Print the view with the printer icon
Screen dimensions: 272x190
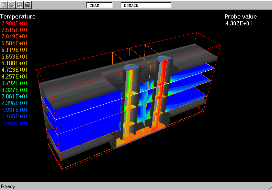(28, 5)
